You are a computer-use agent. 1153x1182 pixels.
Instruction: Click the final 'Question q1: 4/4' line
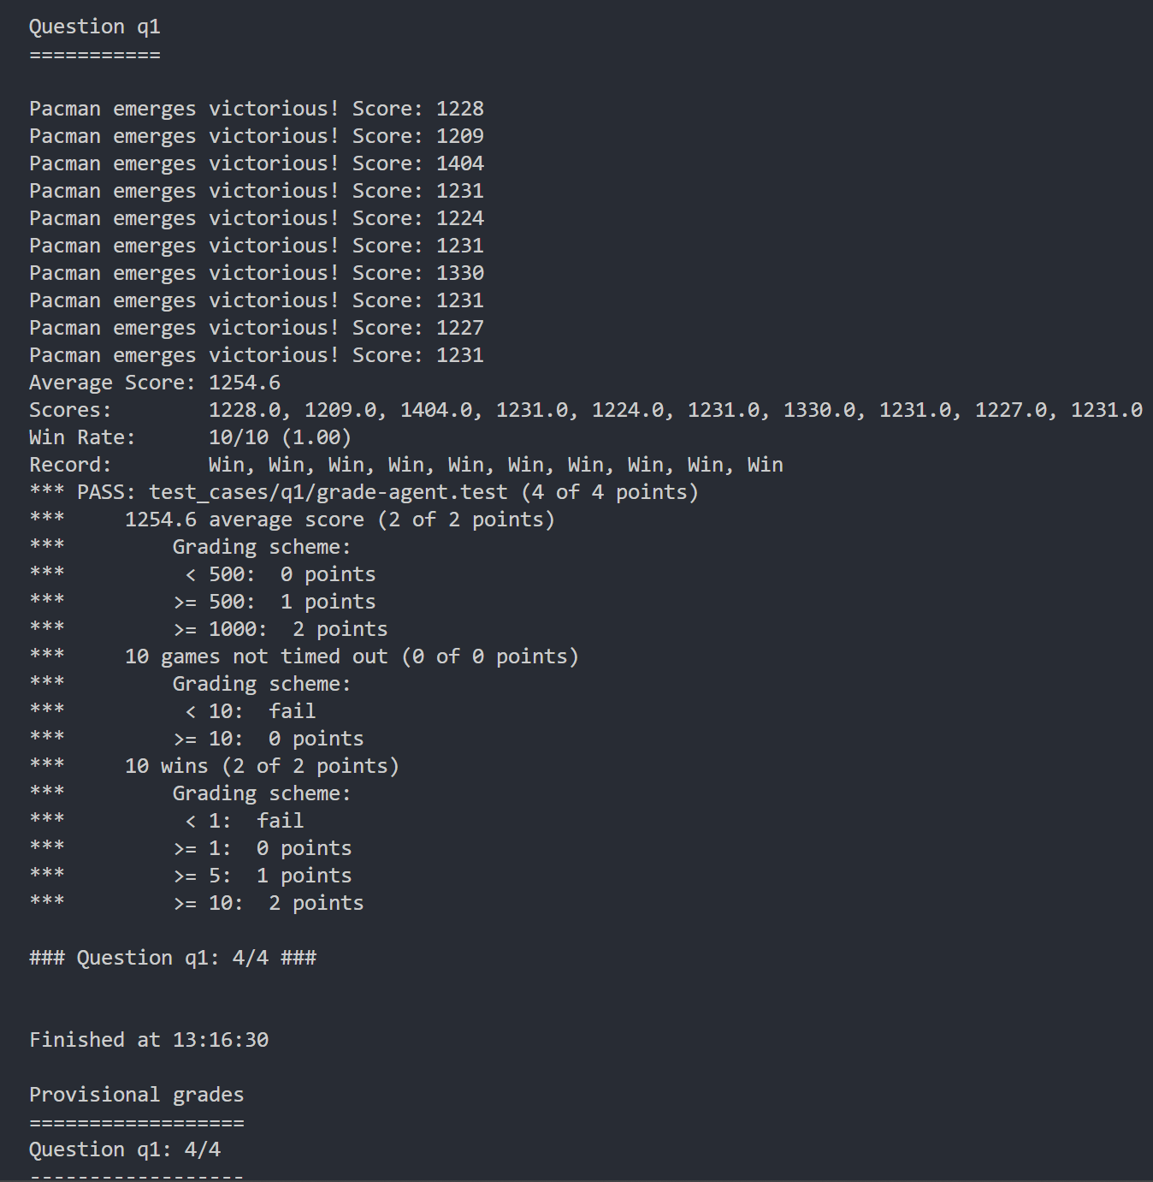click(125, 1149)
